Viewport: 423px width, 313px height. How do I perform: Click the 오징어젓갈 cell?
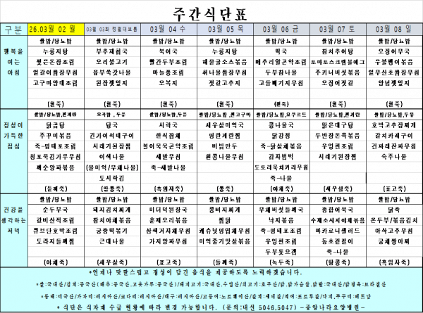pyautogui.click(x=338, y=83)
